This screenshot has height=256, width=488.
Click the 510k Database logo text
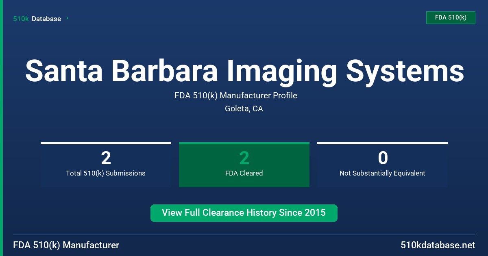click(x=37, y=19)
